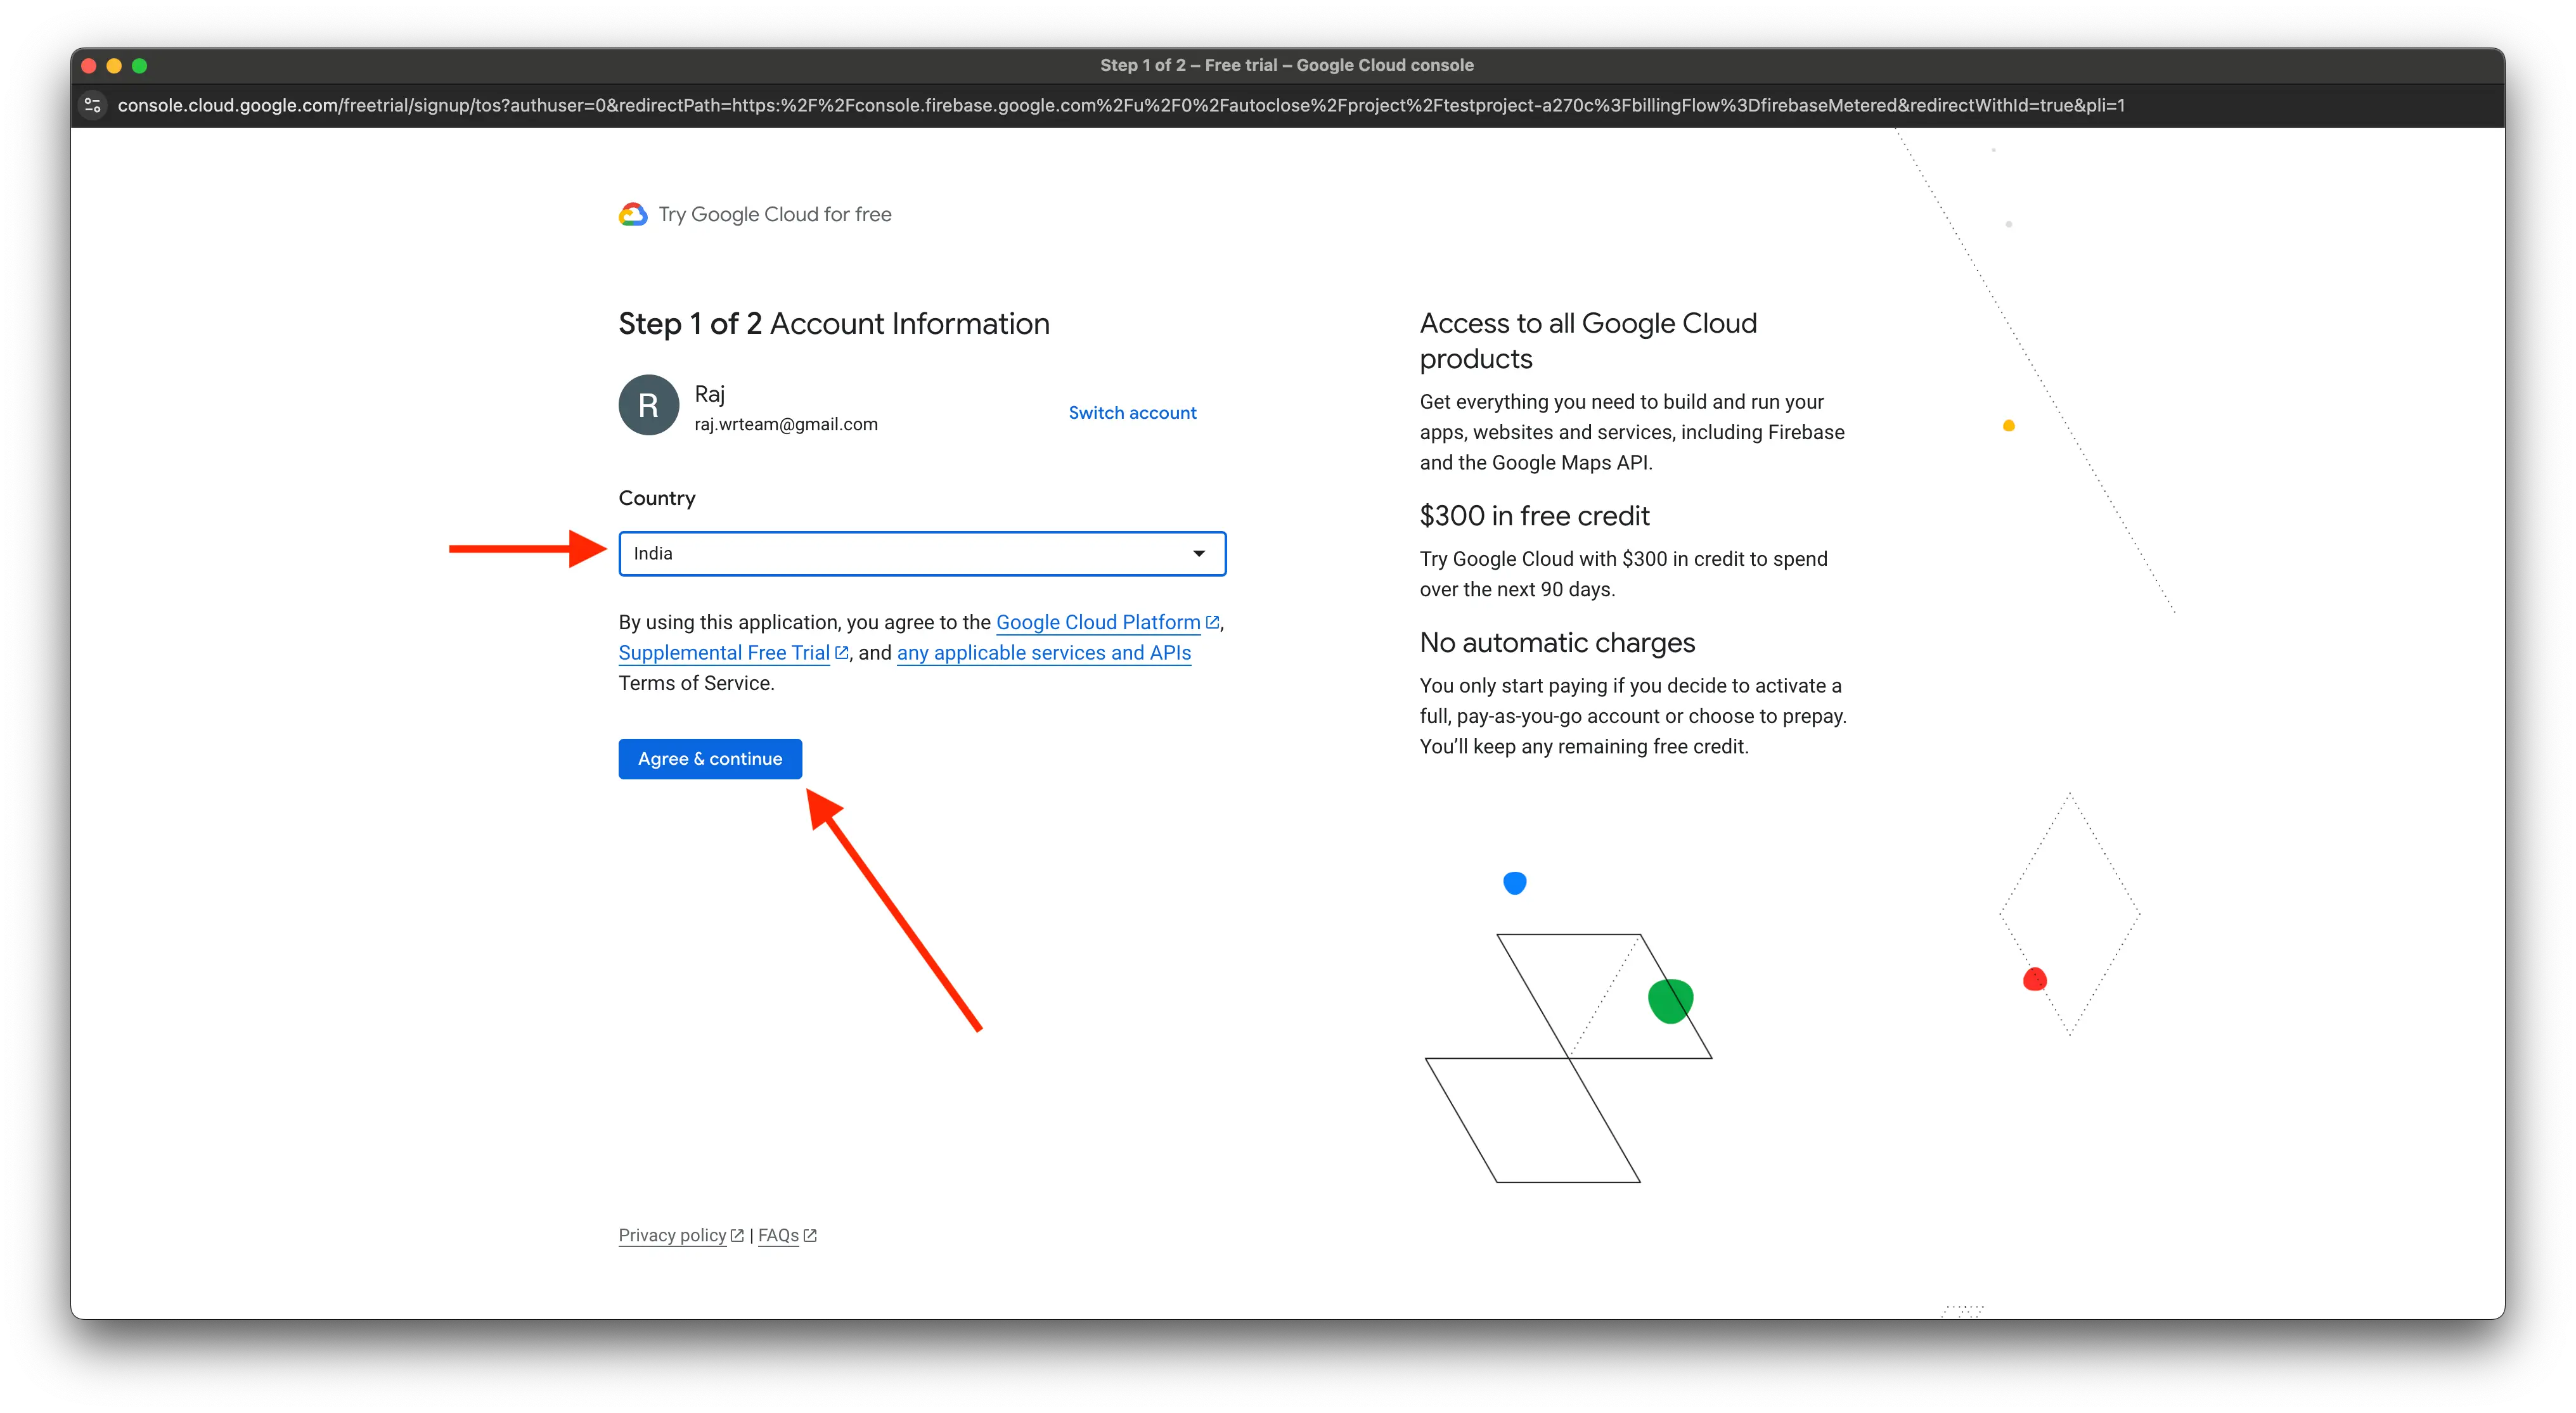Click the Google Cloud logo icon

tap(633, 214)
